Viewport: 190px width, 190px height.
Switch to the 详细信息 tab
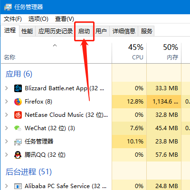(x=124, y=31)
